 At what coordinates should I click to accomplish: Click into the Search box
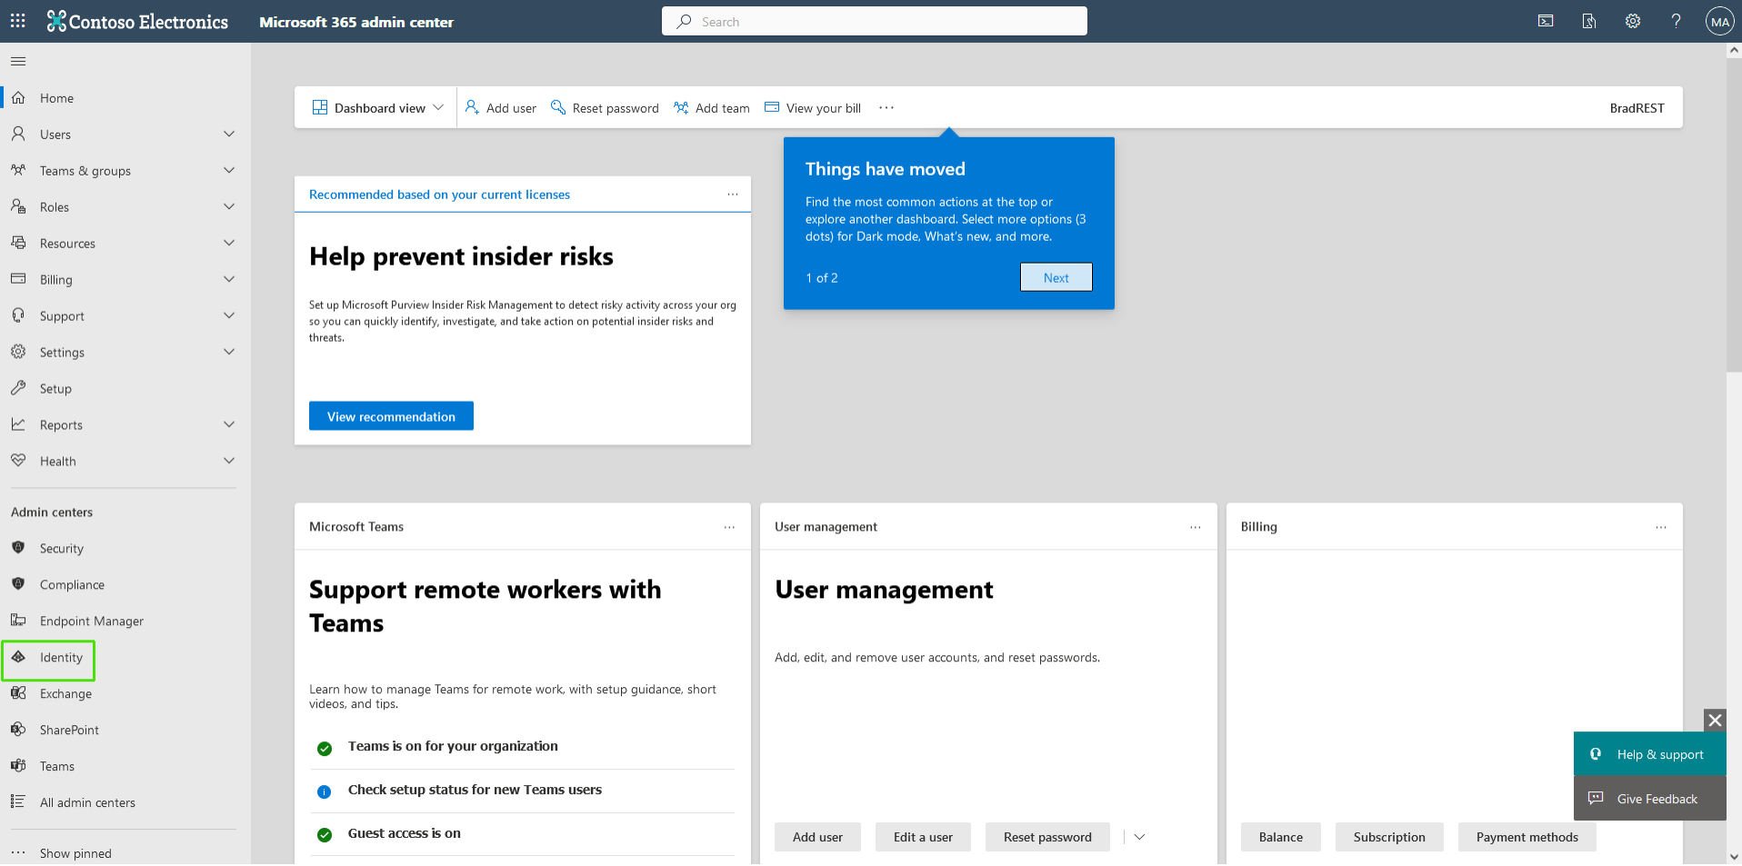[x=875, y=22]
